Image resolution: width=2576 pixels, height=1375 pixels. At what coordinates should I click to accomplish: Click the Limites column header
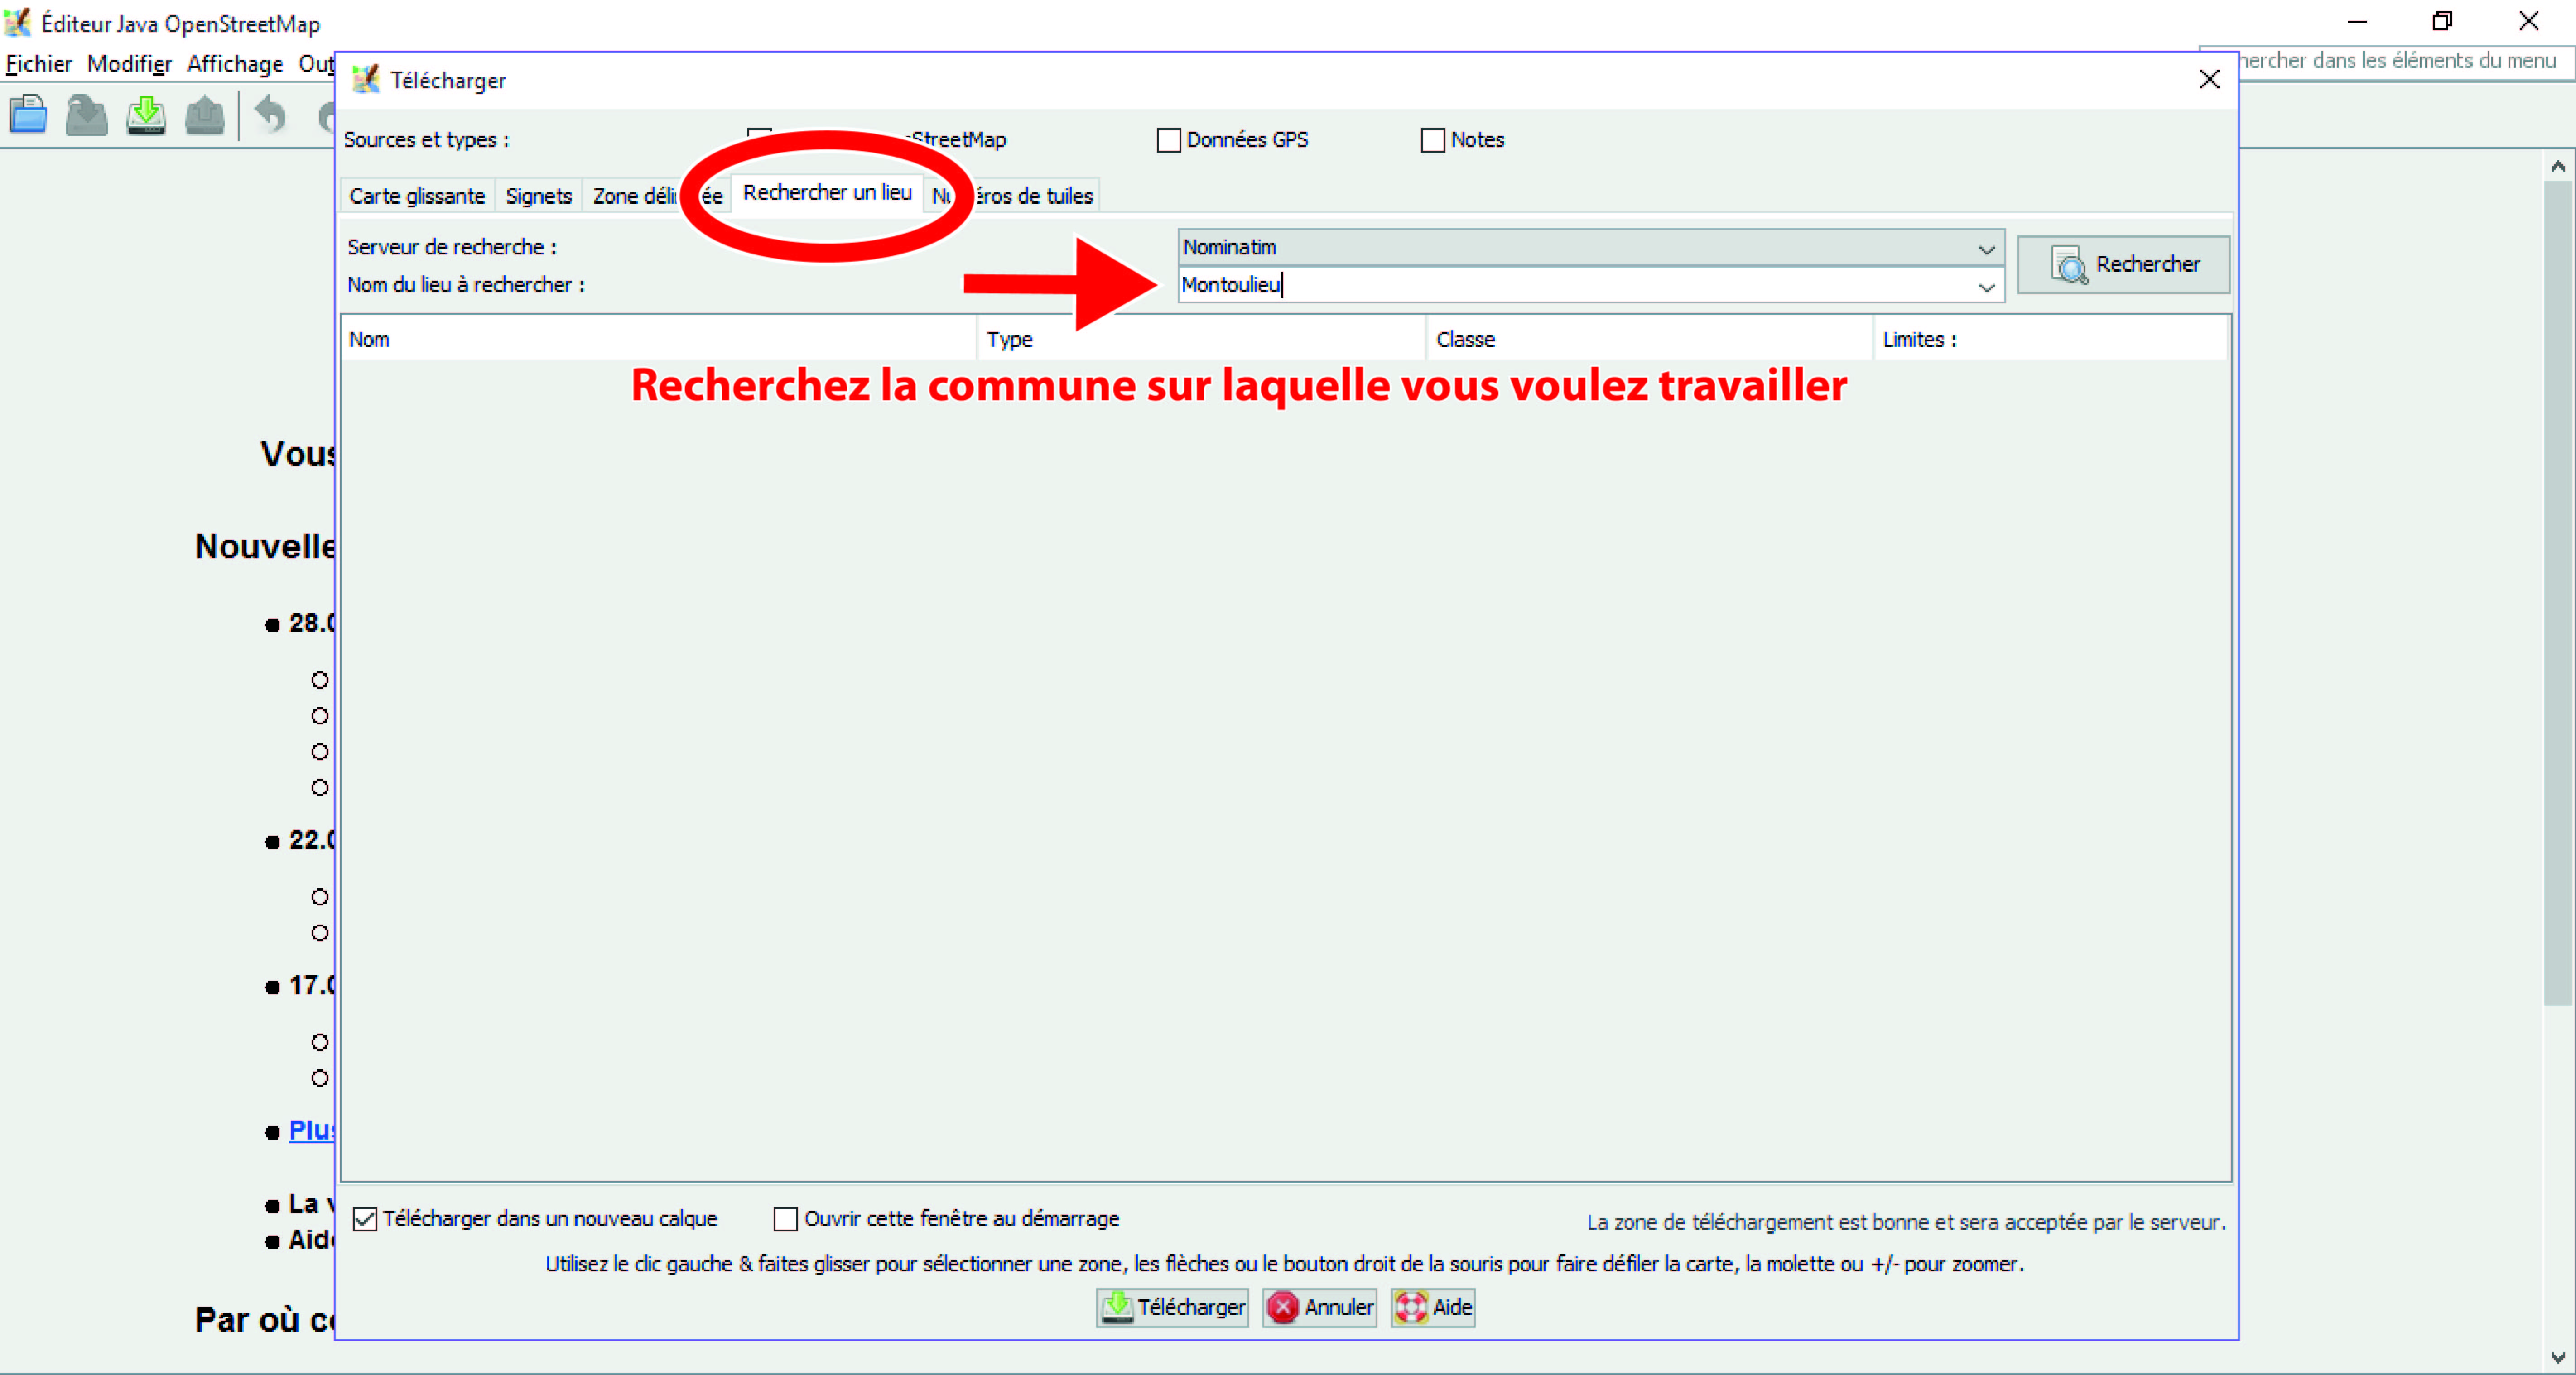(x=2051, y=340)
